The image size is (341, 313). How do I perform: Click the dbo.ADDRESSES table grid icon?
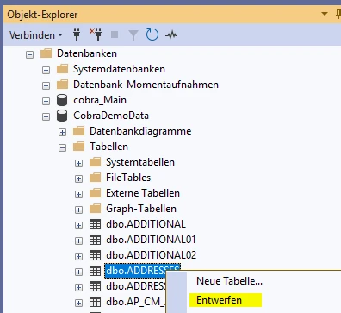tap(95, 271)
